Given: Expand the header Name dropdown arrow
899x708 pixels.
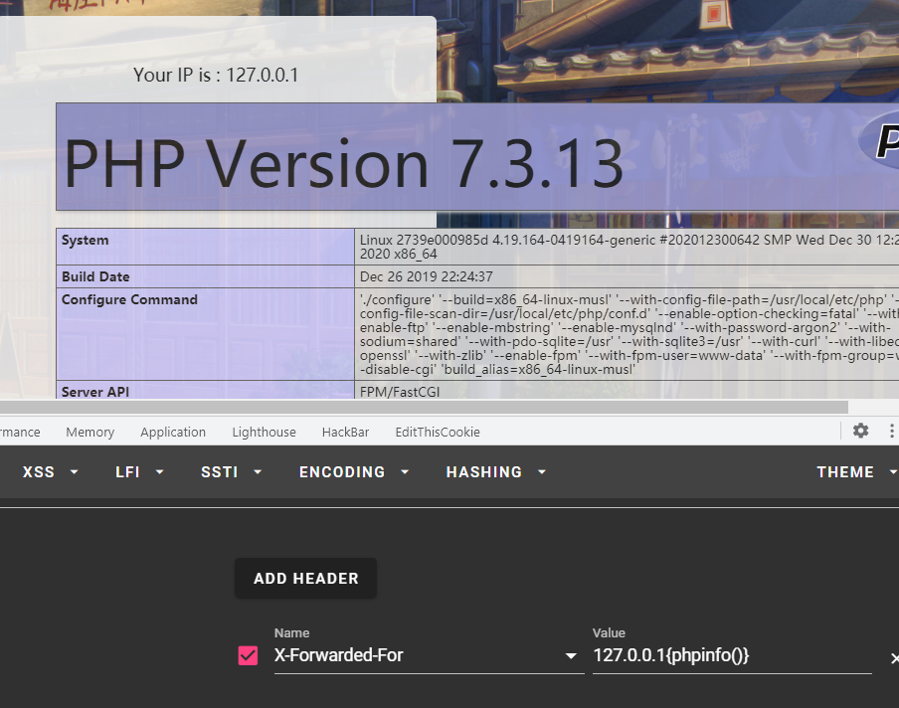Looking at the screenshot, I should 571,656.
